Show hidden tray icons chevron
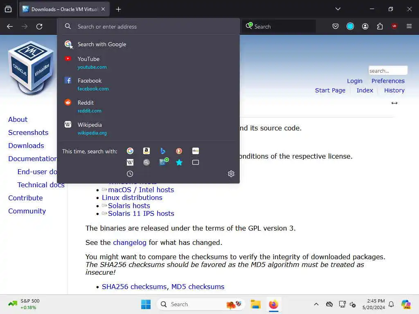 click(316, 304)
